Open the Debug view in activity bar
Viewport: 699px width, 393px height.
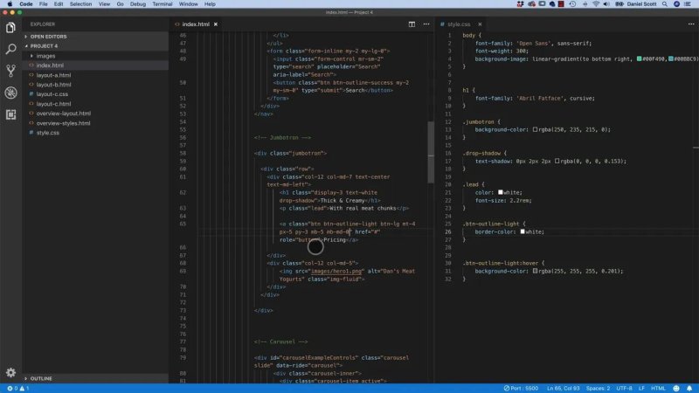point(10,93)
